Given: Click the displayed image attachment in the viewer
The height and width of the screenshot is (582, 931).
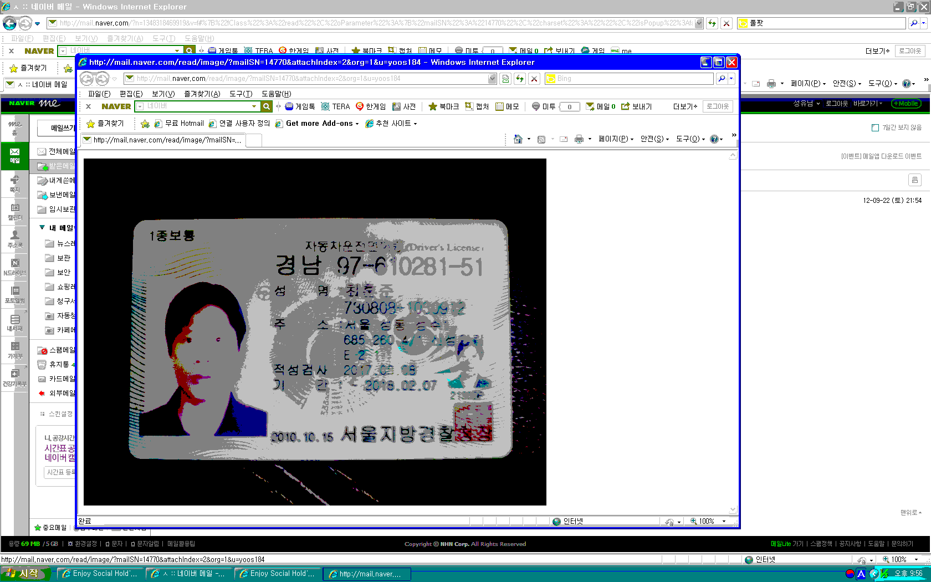Looking at the screenshot, I should pyautogui.click(x=315, y=332).
